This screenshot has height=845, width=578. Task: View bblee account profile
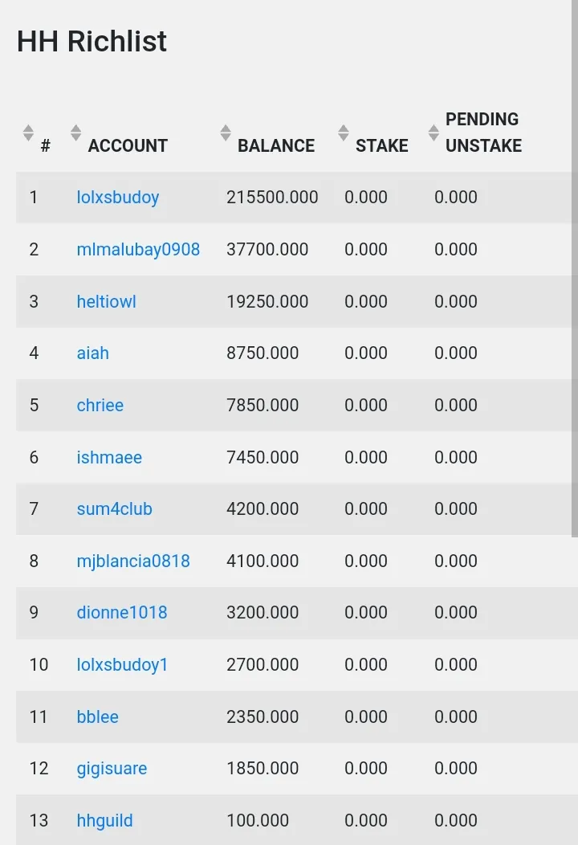tap(97, 716)
